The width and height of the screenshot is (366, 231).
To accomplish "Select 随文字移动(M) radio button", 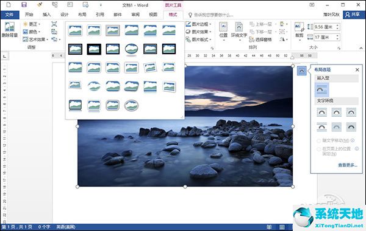I will (318, 141).
